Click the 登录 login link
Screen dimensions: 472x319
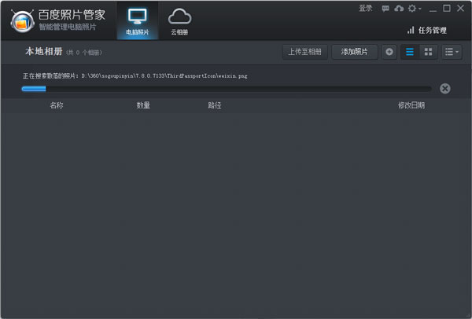366,8
